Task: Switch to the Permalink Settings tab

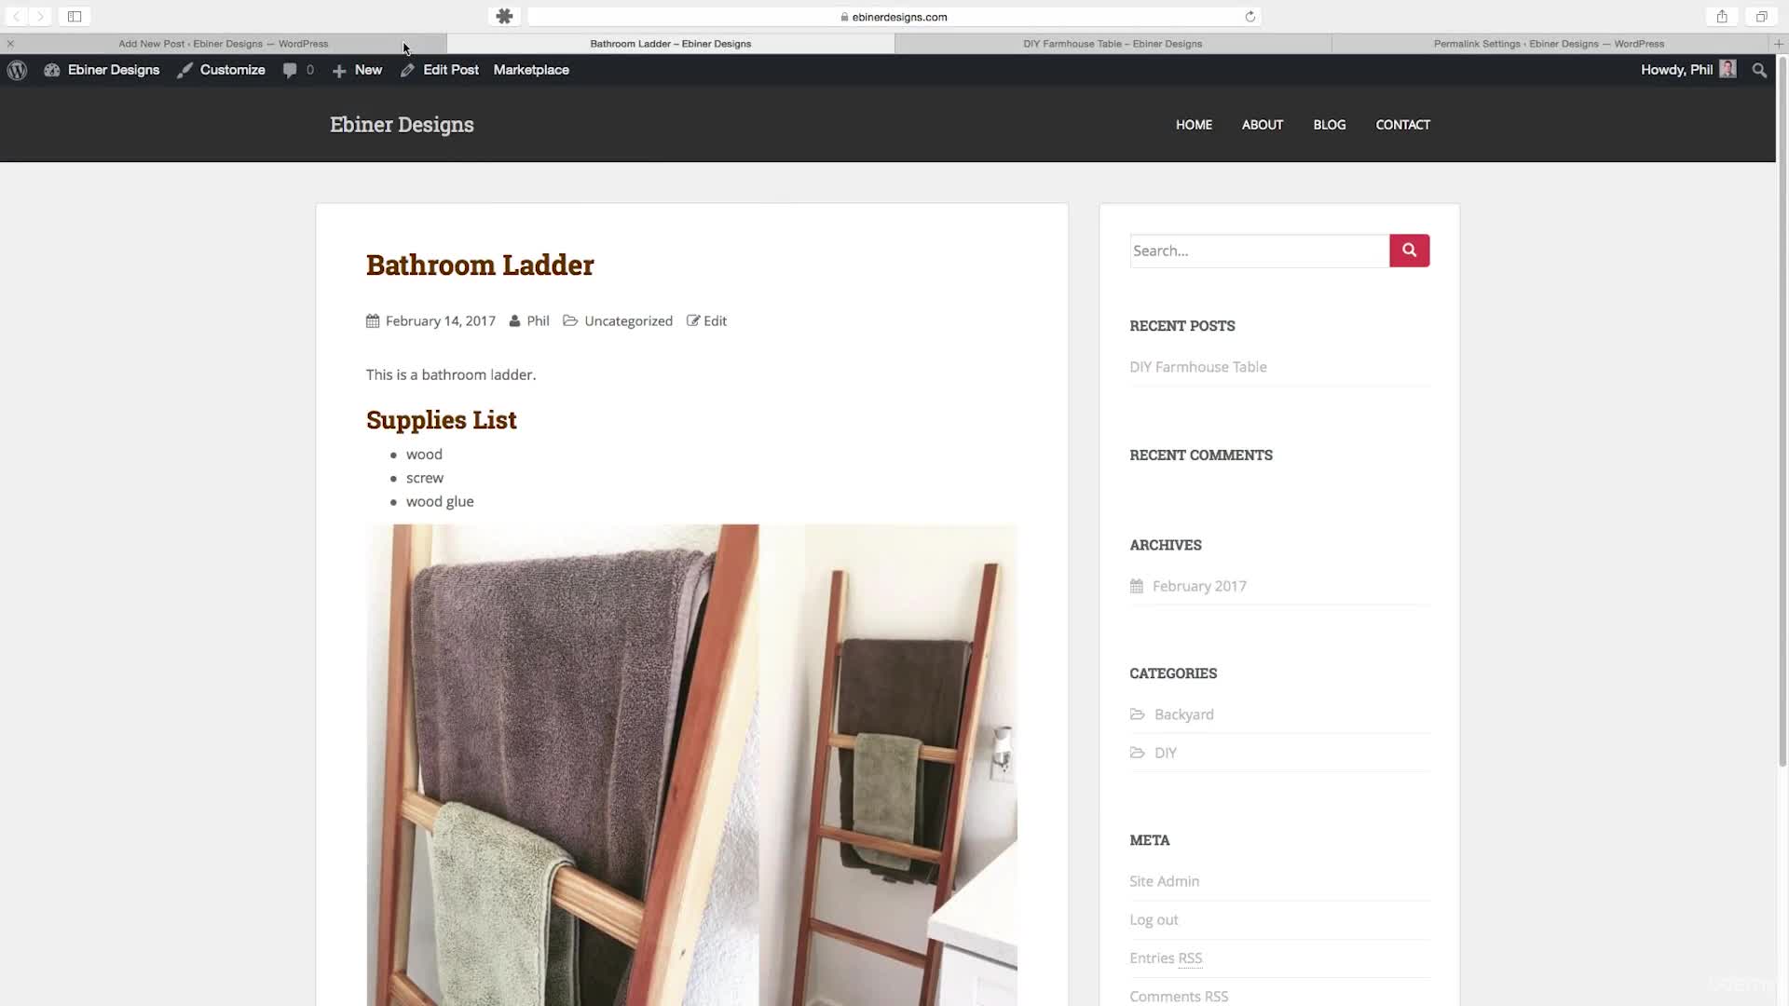Action: pyautogui.click(x=1549, y=44)
